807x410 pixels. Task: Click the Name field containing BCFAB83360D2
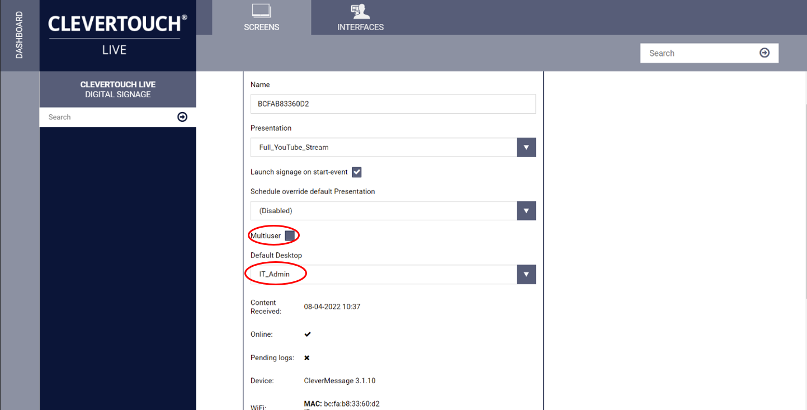[x=393, y=104]
